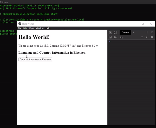Screen dimensions: 156x128
Task: Minimize the Hello World window
Action: 135,24
